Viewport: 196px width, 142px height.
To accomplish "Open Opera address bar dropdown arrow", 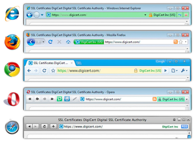I will [187, 99].
